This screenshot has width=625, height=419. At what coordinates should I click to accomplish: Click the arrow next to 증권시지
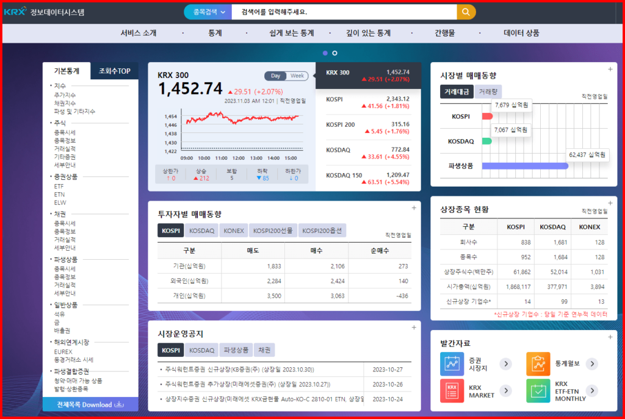(506, 363)
